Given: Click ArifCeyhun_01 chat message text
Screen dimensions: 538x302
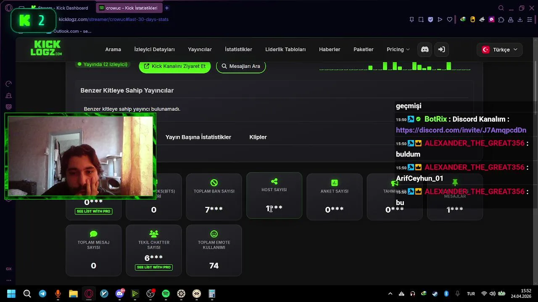Looking at the screenshot, I should pos(419,178).
